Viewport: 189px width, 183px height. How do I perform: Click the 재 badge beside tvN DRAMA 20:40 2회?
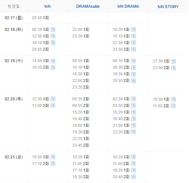133,177
